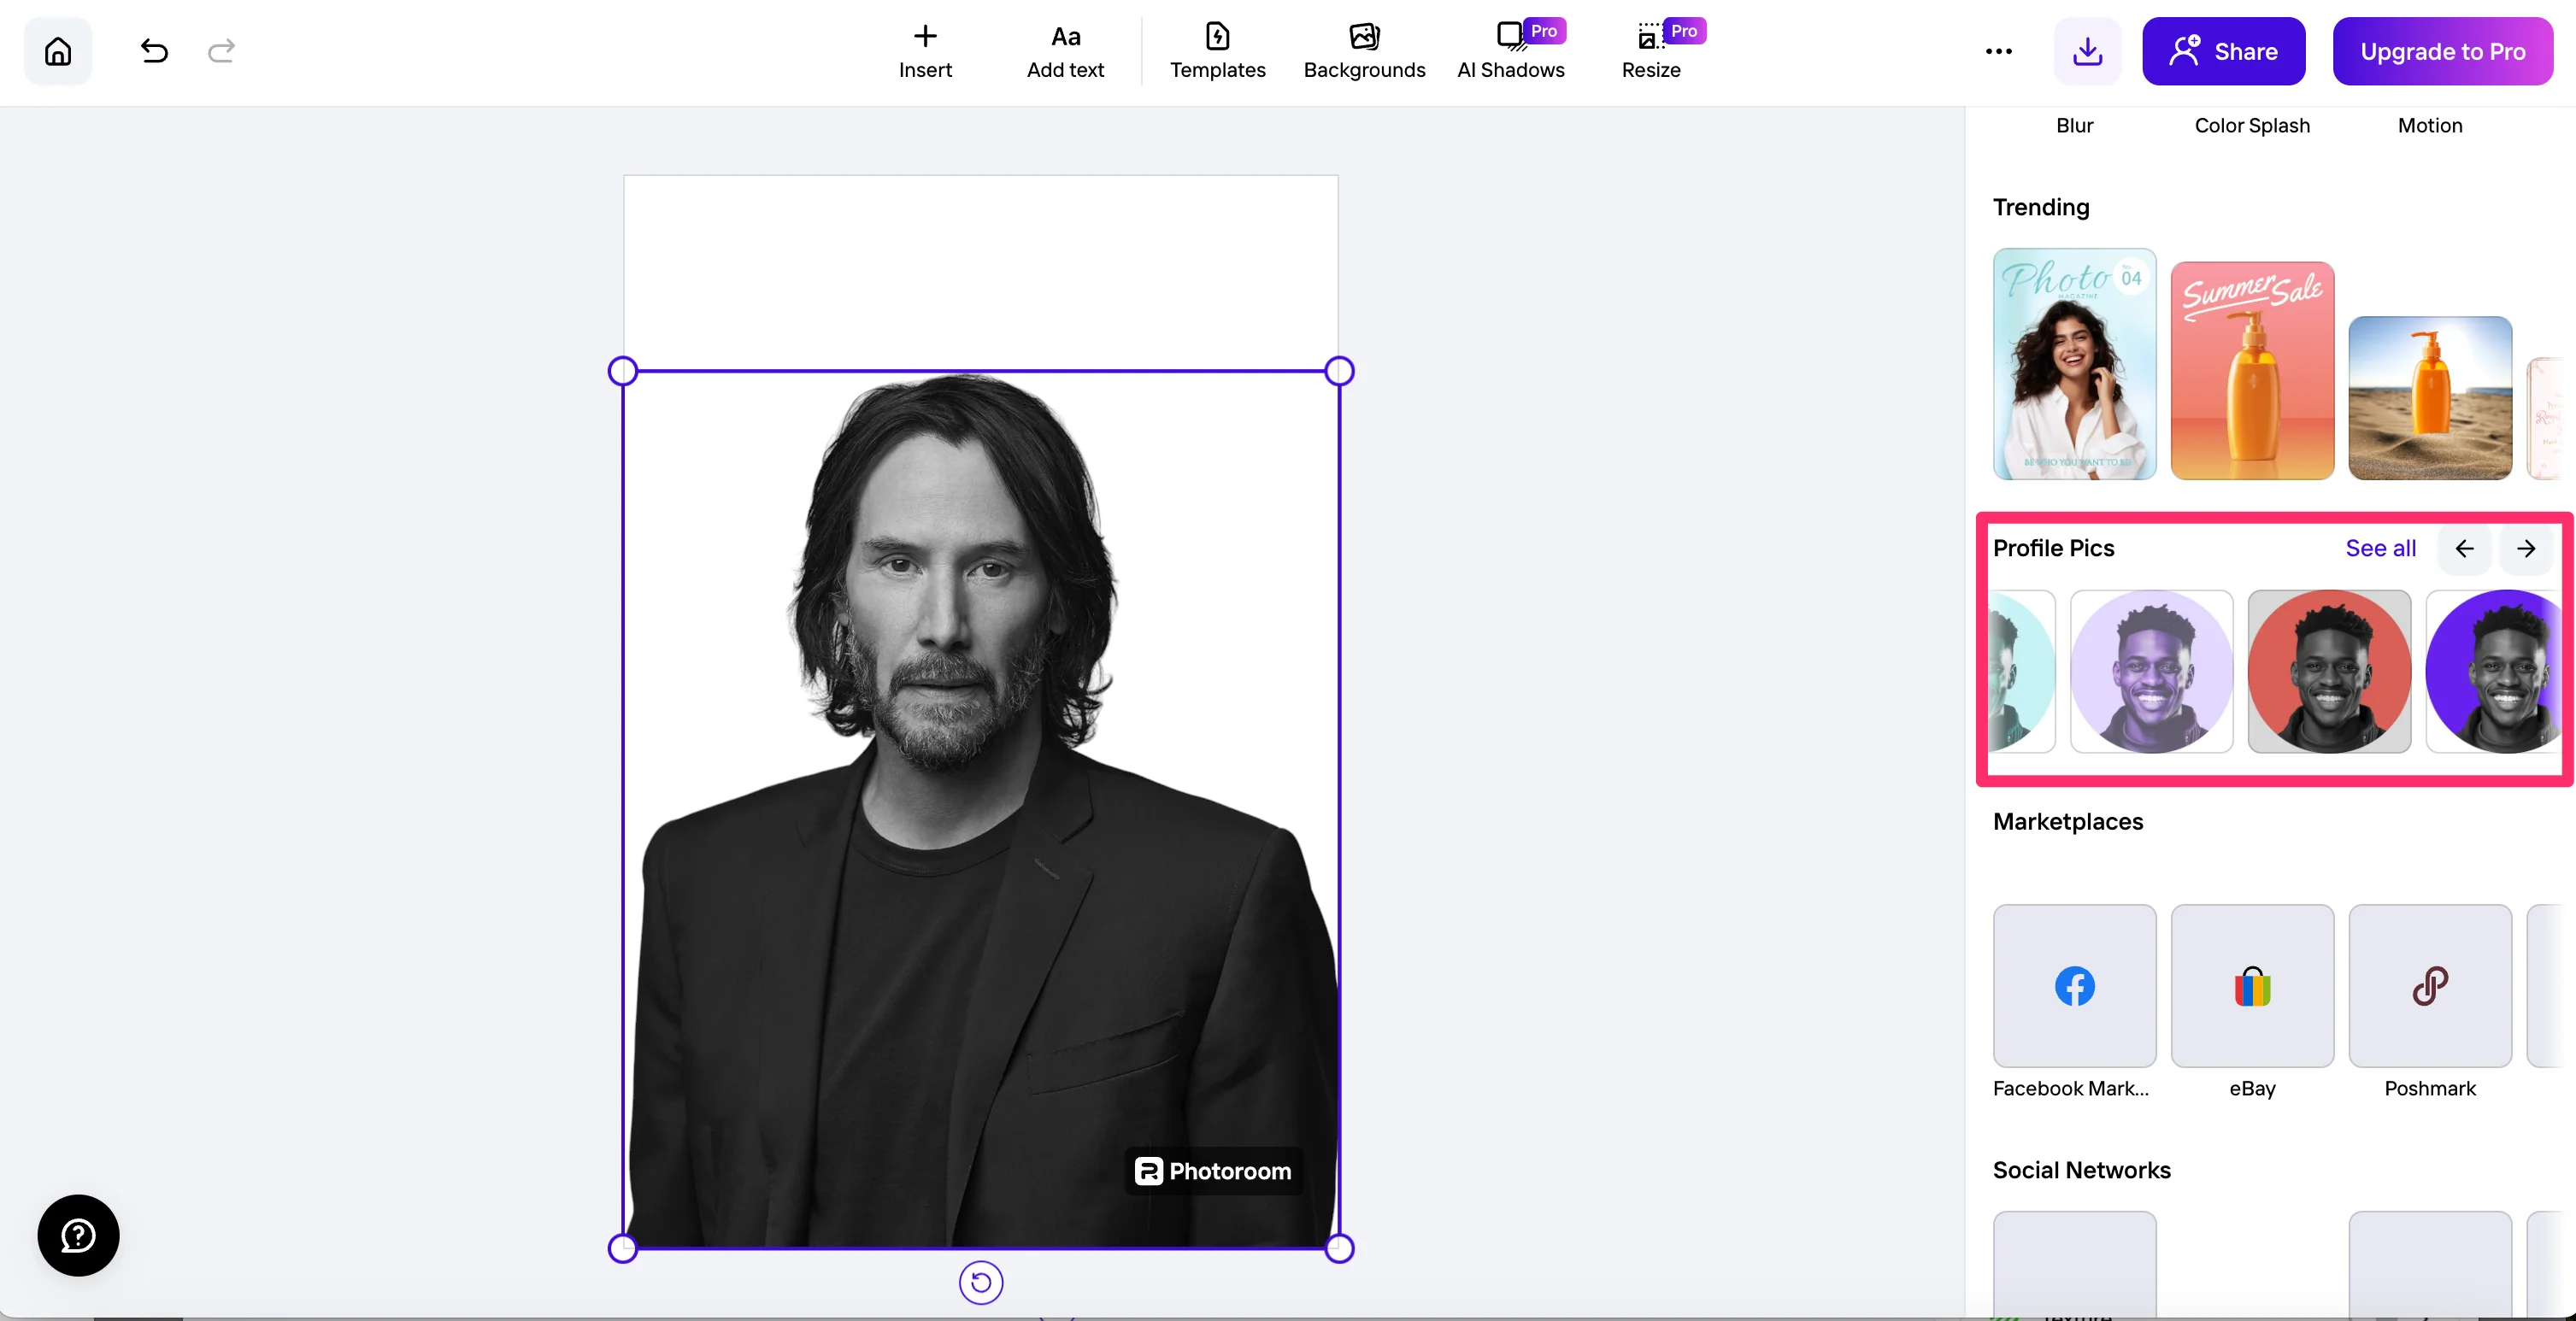Screen dimensions: 2576x1321
Task: Open the Templates menu
Action: [1217, 51]
